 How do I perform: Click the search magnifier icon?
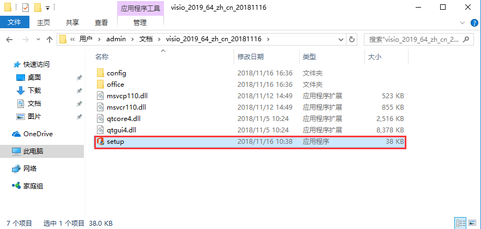coord(466,39)
